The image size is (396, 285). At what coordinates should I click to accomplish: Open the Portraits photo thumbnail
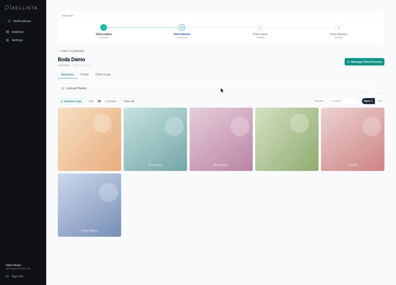coord(155,139)
